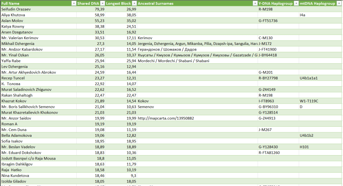Select the H101 mtDNA haplogroup cell
Image resolution: width=343 pixels, height=186 pixels.
click(305, 147)
